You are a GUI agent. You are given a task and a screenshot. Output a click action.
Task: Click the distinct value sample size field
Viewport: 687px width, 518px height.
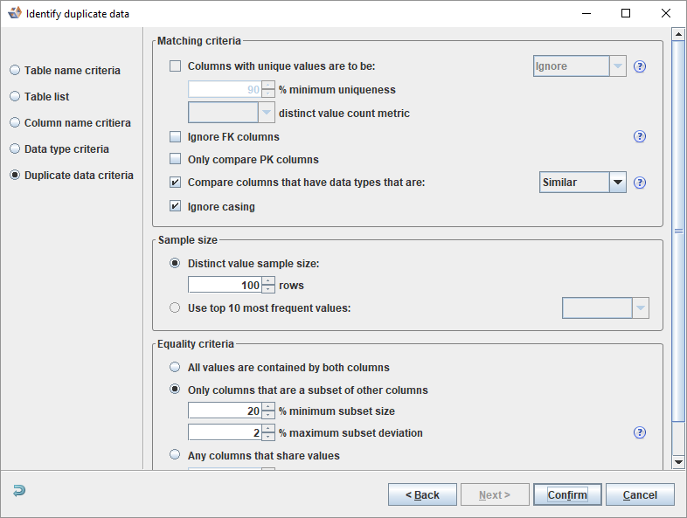point(225,285)
